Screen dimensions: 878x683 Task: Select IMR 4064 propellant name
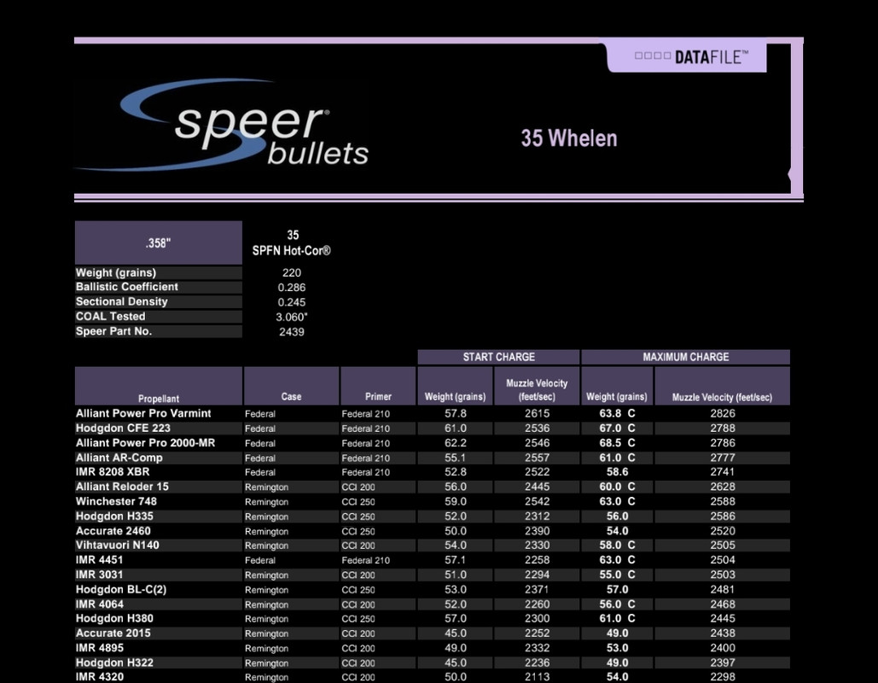[100, 604]
